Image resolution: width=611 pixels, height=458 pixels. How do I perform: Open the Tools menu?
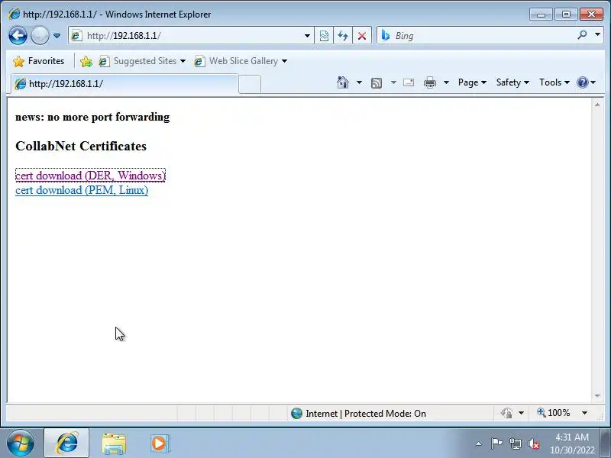pos(554,82)
